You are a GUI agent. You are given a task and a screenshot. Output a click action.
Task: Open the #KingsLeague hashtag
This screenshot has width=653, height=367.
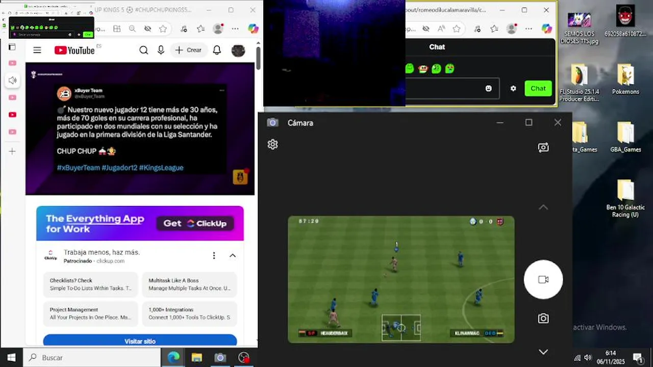[161, 168]
